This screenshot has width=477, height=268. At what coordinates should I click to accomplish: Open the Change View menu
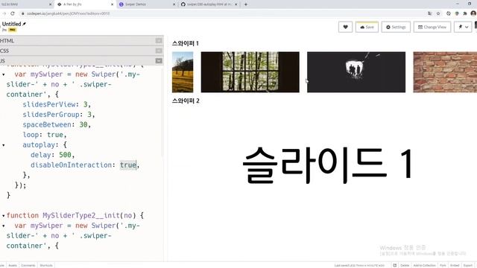point(432,27)
